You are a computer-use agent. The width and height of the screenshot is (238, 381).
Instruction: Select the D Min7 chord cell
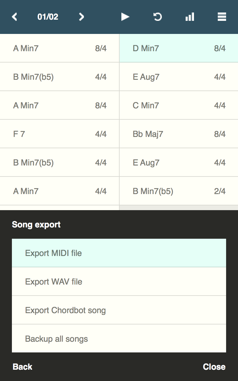pyautogui.click(x=178, y=48)
